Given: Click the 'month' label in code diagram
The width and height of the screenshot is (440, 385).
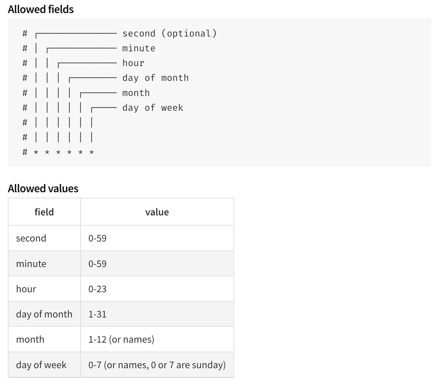Looking at the screenshot, I should 136,93.
